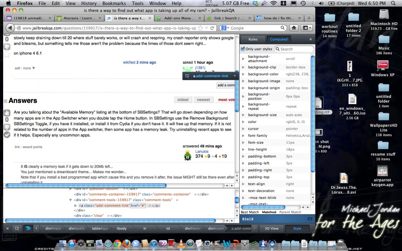Screen dimensions: 402x251
Task: Click the search magnifier in Google box
Action: click(x=283, y=28)
